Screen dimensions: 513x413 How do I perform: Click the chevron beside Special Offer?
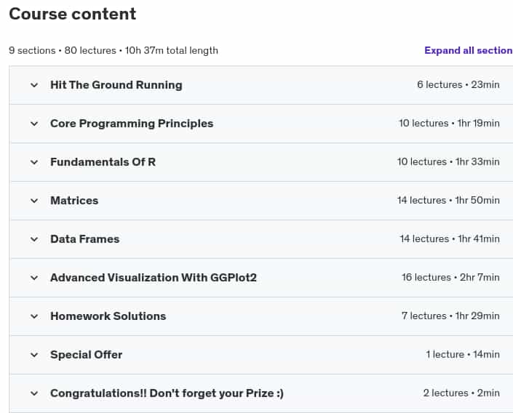pos(34,355)
